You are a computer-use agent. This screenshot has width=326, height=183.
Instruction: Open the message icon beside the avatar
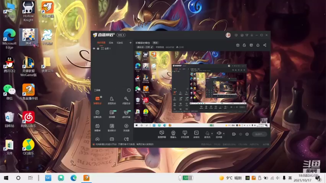(x=236, y=35)
